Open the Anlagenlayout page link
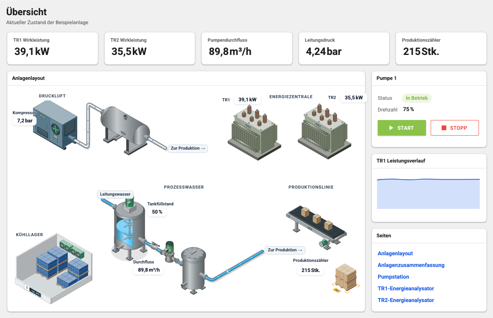 pyautogui.click(x=395, y=253)
